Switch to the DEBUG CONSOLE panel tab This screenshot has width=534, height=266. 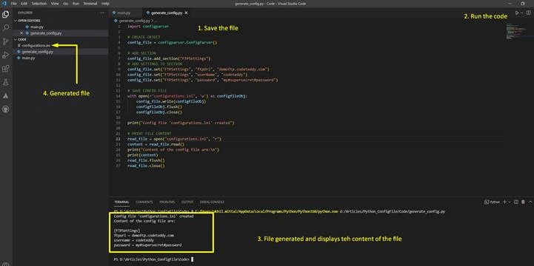(x=212, y=202)
